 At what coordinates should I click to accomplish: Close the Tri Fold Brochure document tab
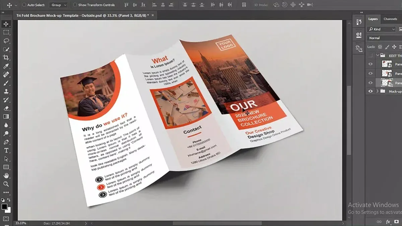(x=153, y=15)
